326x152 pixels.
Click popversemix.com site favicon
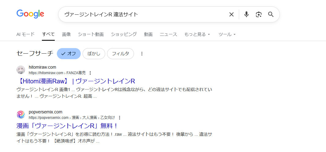click(21, 115)
